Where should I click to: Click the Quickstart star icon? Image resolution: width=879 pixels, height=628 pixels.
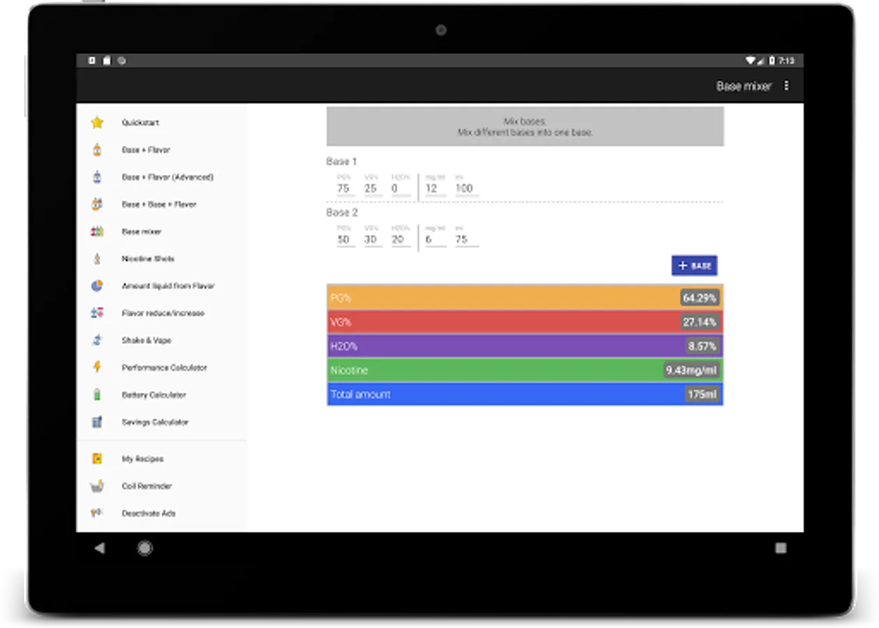(x=97, y=123)
